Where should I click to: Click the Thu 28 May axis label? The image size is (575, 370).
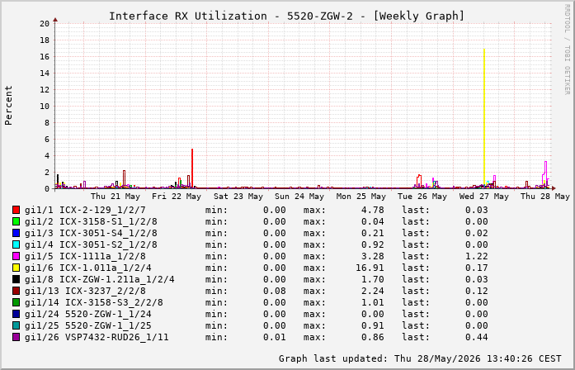click(x=545, y=197)
